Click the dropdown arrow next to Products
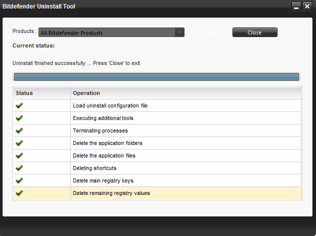 [x=179, y=32]
